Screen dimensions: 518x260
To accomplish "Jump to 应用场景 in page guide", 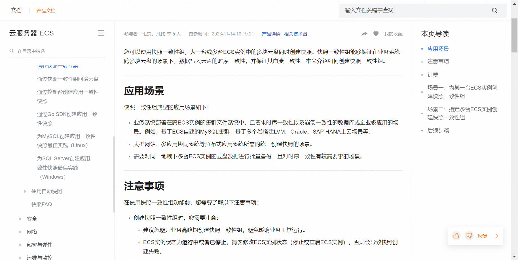I will click(438, 49).
